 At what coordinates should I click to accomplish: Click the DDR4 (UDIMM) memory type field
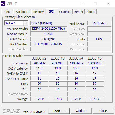coord(48,23)
